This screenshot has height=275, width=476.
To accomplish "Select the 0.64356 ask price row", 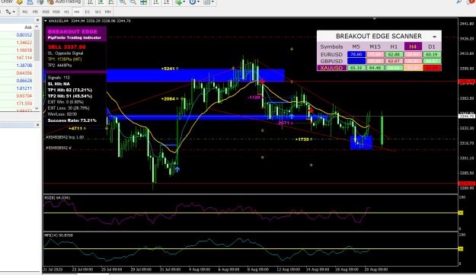I will pyautogui.click(x=17, y=73).
